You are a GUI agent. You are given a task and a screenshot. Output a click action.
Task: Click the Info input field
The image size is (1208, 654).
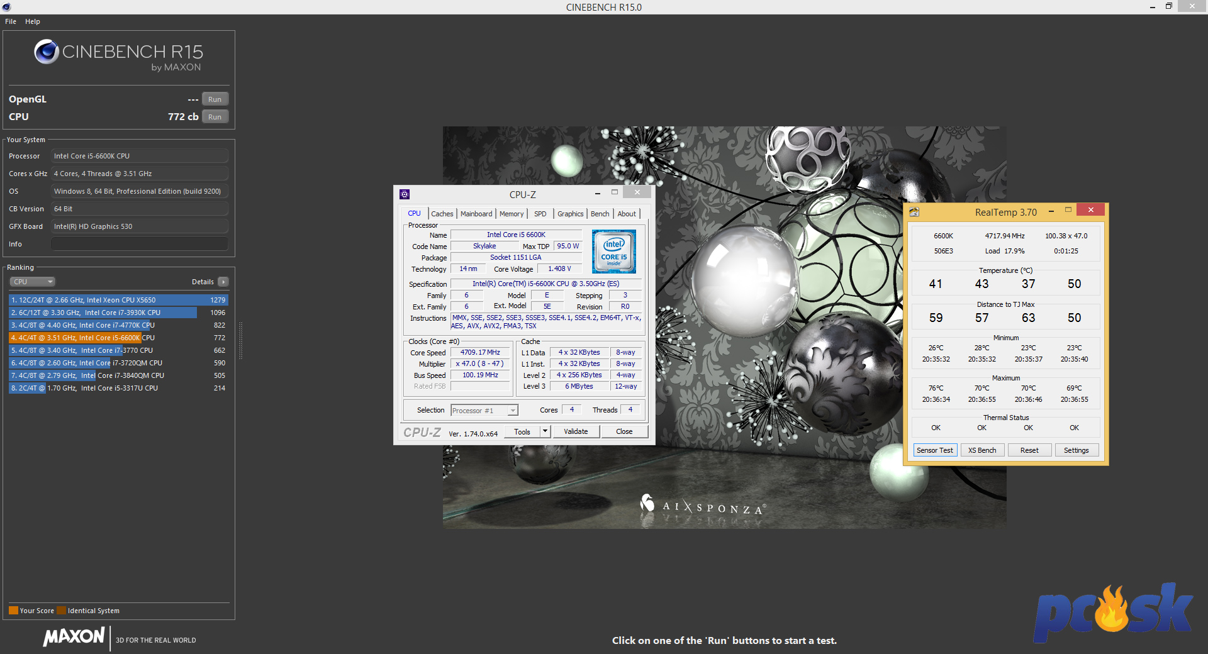click(x=140, y=244)
